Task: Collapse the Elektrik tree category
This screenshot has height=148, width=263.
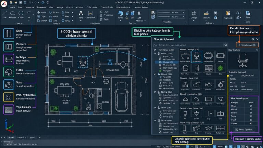Action: coord(155,92)
